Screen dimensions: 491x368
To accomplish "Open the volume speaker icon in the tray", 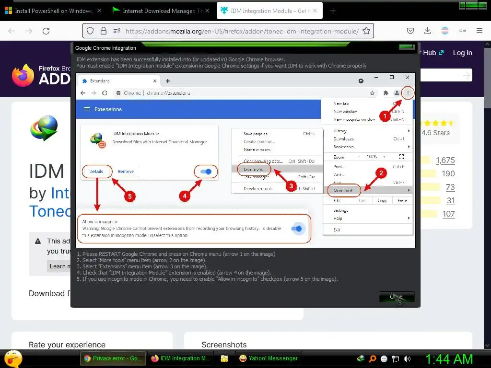I will pos(407,358).
